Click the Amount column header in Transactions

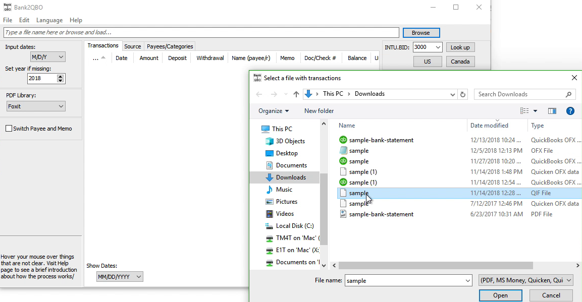(149, 58)
